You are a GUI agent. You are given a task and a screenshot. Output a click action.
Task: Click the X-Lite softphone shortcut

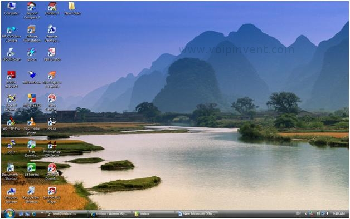52,124
